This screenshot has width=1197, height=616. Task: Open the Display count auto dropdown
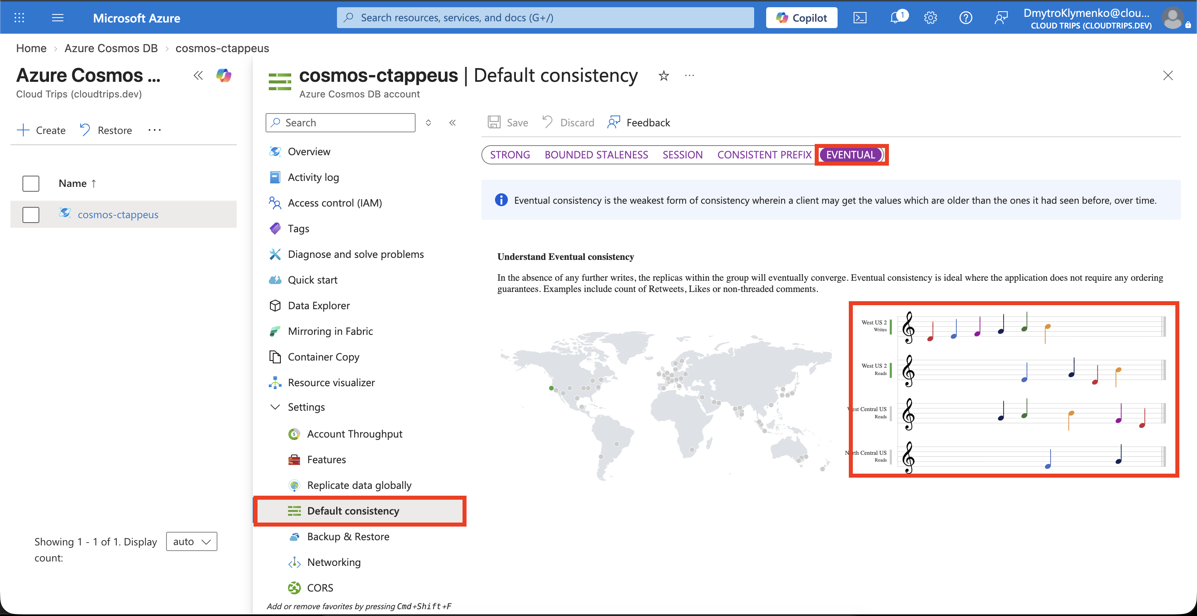tap(191, 541)
